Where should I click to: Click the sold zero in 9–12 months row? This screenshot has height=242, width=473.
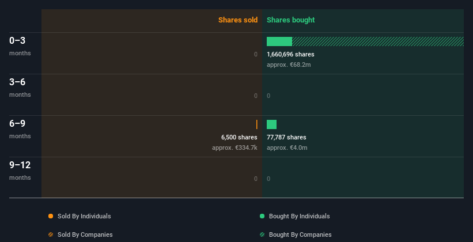coord(256,179)
